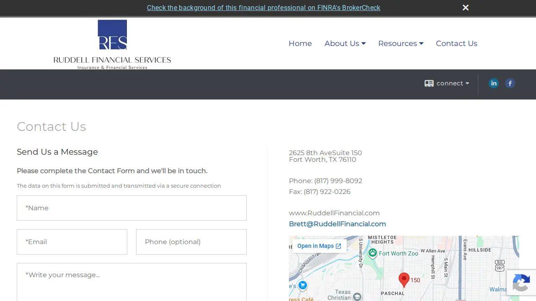Image resolution: width=536 pixels, height=301 pixels.
Task: Focus the Phone (optional) field
Action: click(191, 242)
